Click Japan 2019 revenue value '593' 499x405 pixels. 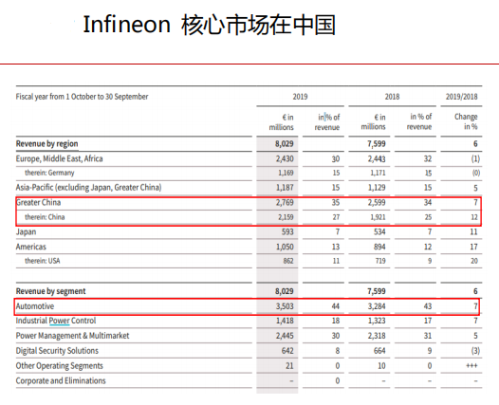(287, 232)
